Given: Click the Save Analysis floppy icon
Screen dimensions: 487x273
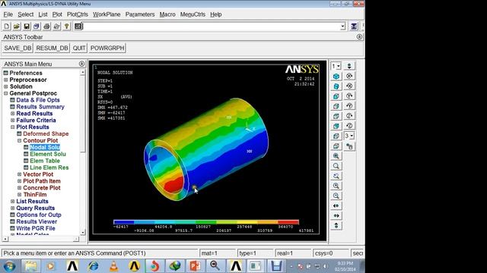Looking at the screenshot, I should tap(27, 27).
